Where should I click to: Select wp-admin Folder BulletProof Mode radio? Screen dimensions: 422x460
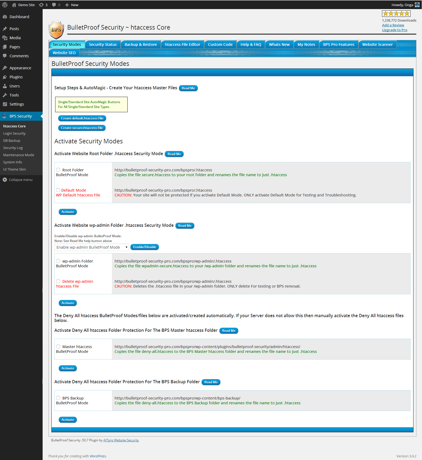58,261
